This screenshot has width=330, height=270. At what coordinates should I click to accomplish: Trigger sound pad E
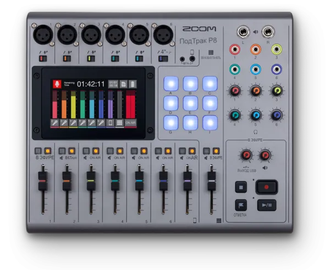(190, 103)
